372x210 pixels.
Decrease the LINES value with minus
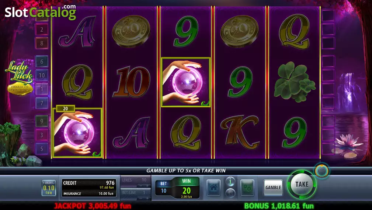point(140,186)
